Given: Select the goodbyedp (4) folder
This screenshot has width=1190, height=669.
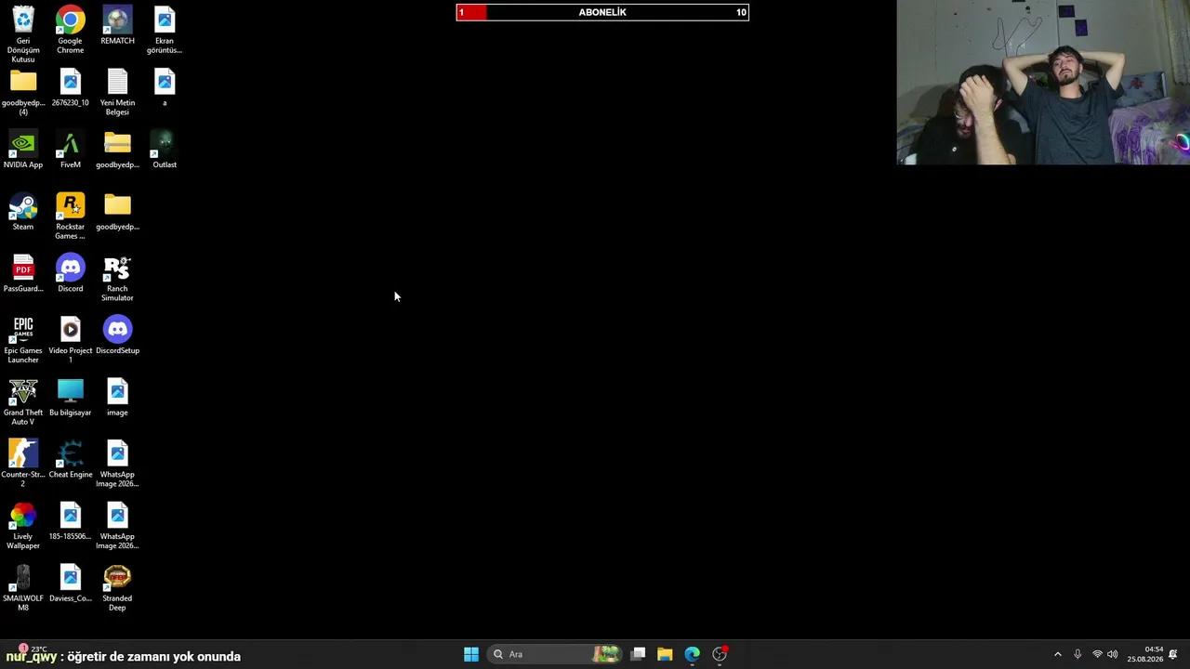Looking at the screenshot, I should tap(23, 92).
